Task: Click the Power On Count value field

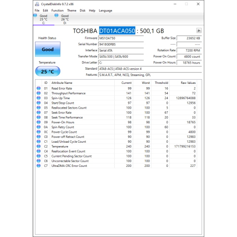Action: pyautogui.click(x=189, y=56)
